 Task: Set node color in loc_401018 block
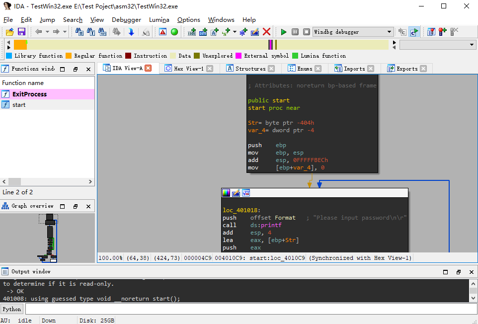click(x=226, y=193)
